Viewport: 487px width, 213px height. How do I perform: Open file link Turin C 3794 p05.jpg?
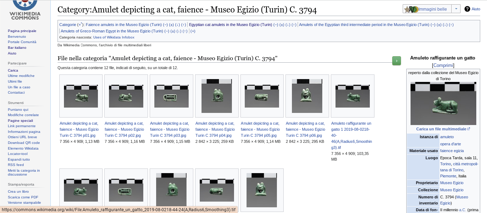point(260,129)
